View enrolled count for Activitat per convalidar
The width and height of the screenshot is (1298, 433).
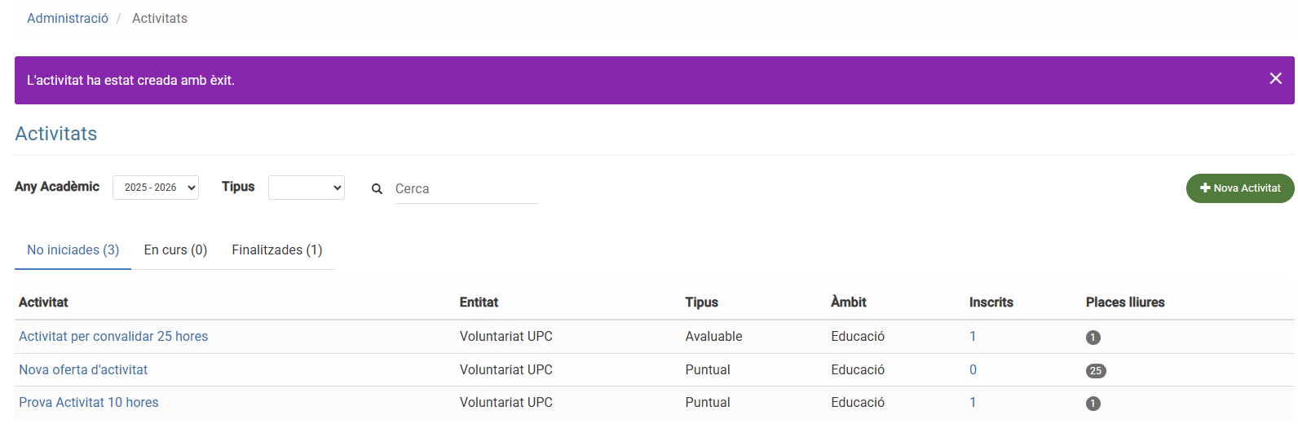(973, 336)
